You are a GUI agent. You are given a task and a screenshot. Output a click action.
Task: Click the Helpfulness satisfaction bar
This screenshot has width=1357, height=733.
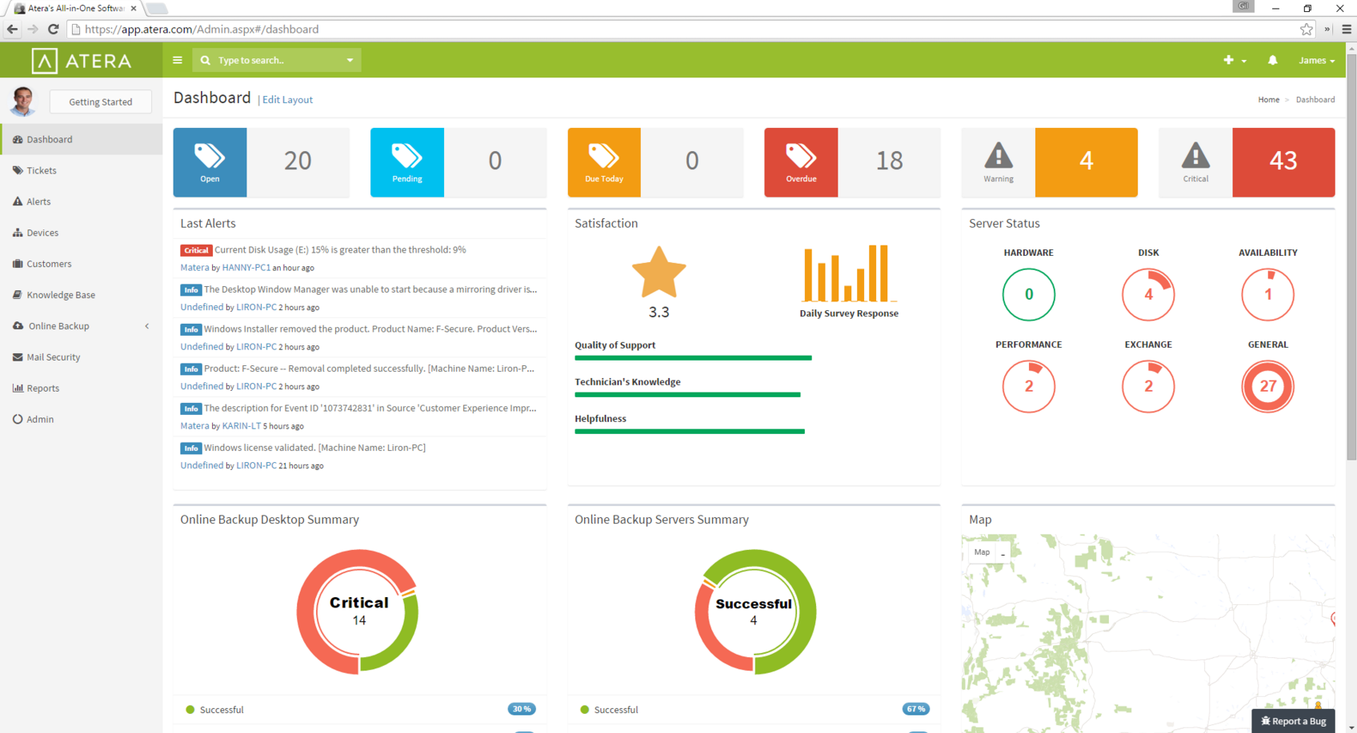pos(689,432)
